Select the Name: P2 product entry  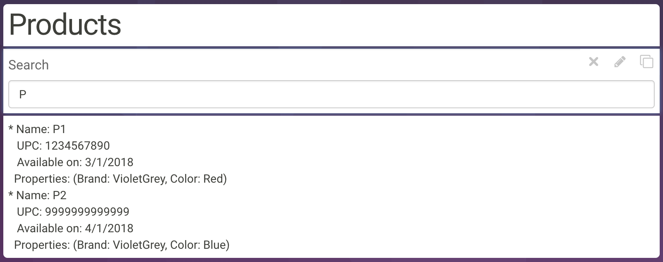(x=41, y=195)
